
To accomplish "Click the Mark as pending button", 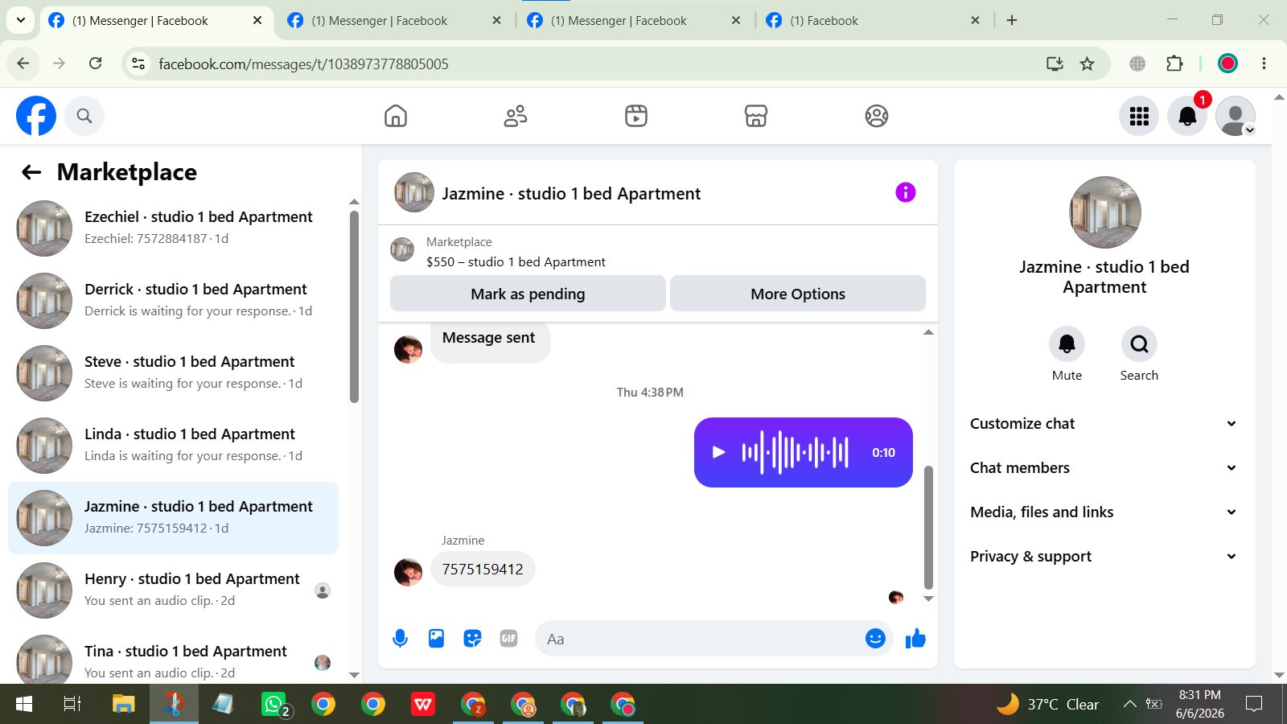I will click(x=528, y=294).
